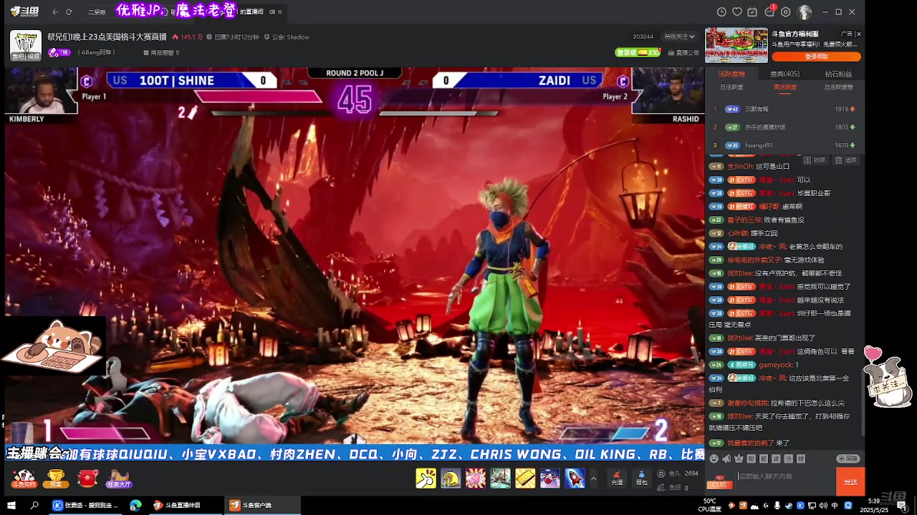The width and height of the screenshot is (917, 515).
Task: Open 预言 prediction trophy icon
Action: pos(56,479)
